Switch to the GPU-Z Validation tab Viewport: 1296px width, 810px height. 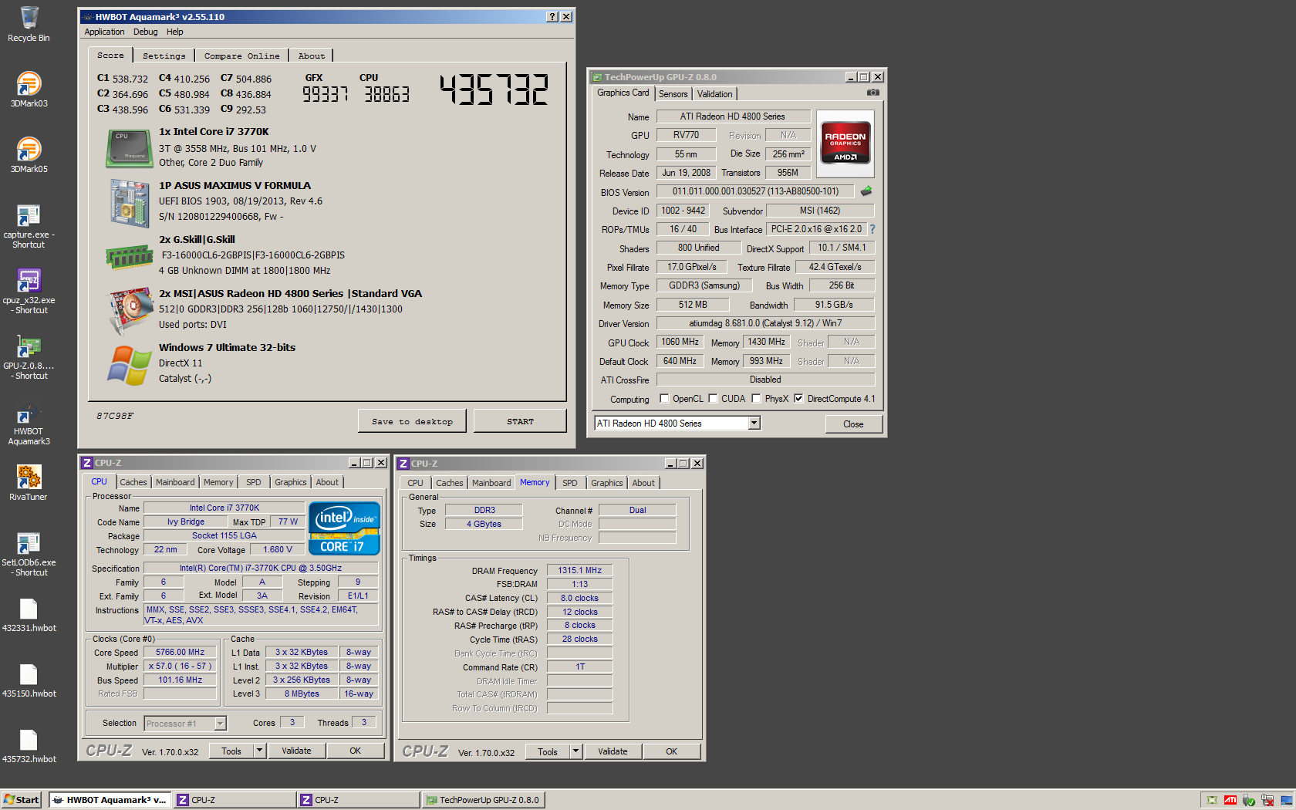[x=714, y=94]
